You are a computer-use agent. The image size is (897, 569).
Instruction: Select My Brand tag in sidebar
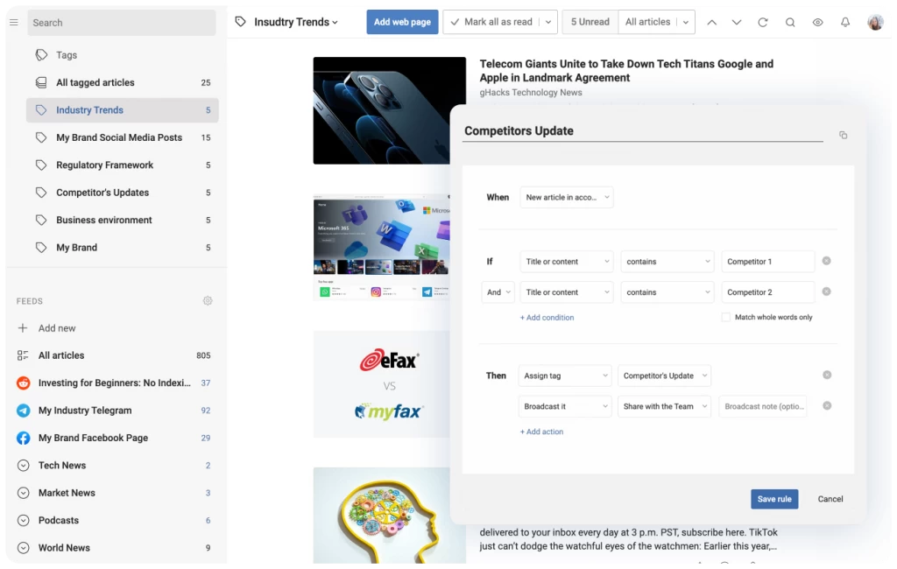[x=123, y=248]
